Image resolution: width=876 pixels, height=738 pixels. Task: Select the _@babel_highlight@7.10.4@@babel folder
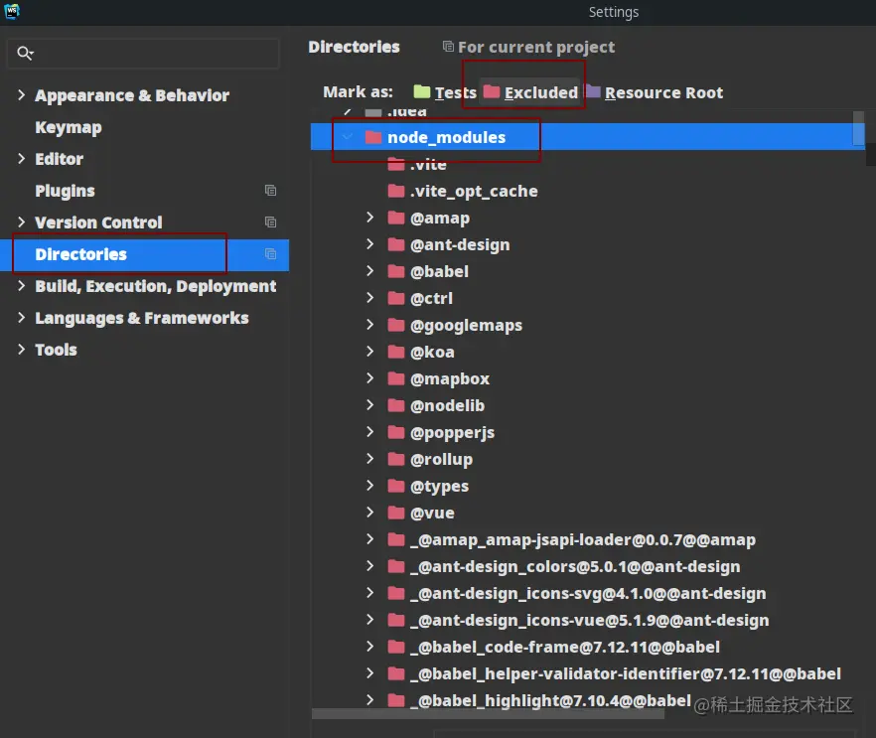[550, 700]
